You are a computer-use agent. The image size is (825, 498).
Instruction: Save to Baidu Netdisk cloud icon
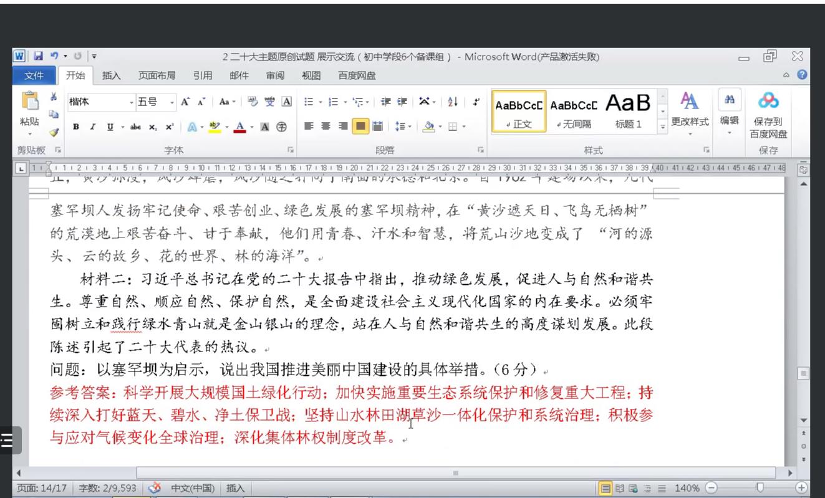click(x=768, y=101)
